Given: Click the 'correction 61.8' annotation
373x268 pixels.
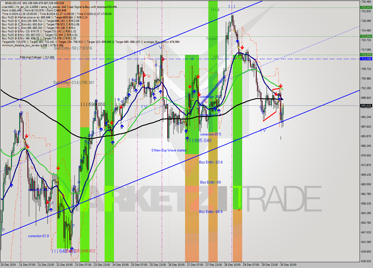Looking at the screenshot, I should tap(38, 236).
